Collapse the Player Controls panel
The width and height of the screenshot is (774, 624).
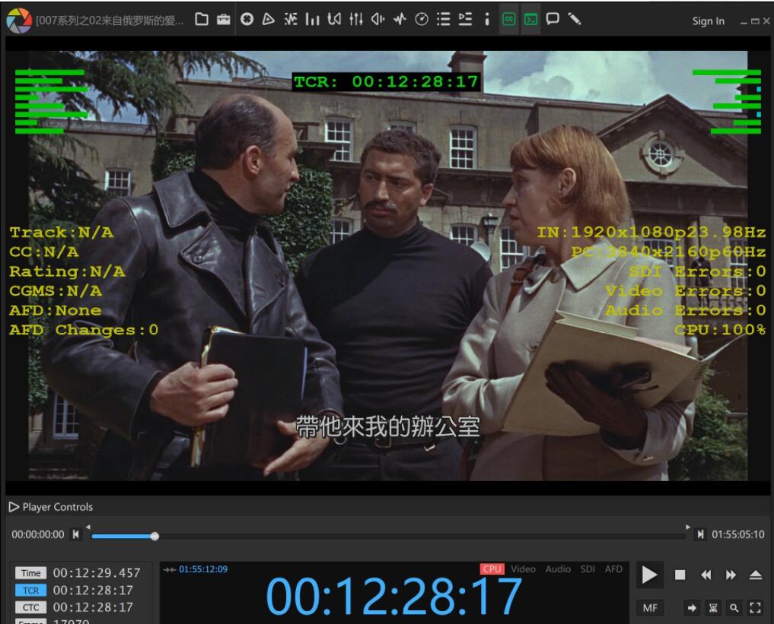coord(14,507)
